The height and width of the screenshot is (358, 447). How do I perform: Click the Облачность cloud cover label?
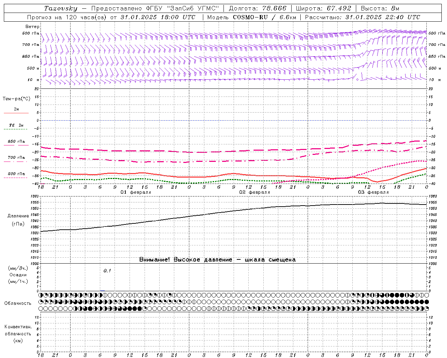coord(18,303)
